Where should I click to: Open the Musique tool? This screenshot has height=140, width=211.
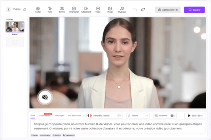point(122,10)
